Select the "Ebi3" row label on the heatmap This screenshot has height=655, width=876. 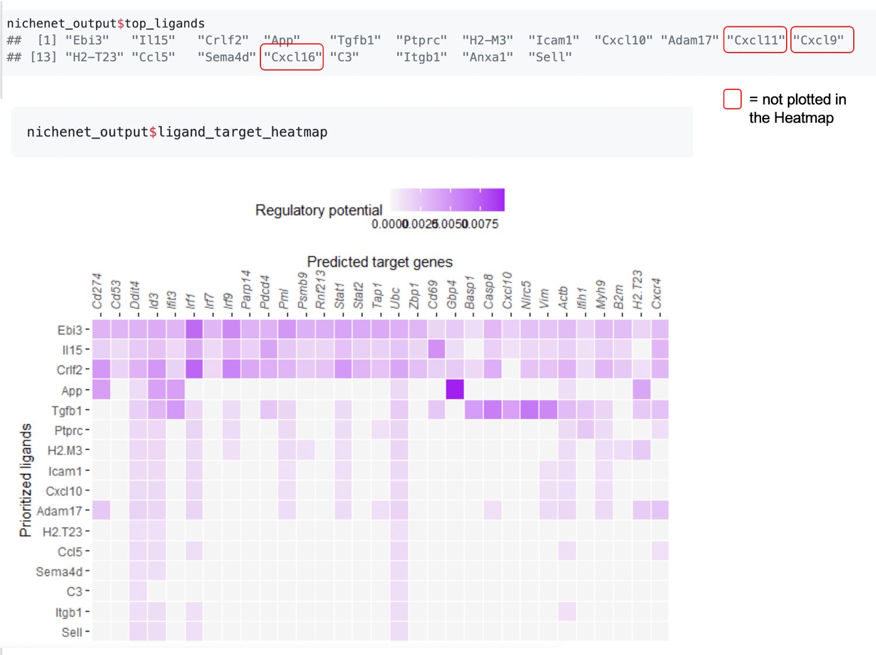tap(69, 329)
